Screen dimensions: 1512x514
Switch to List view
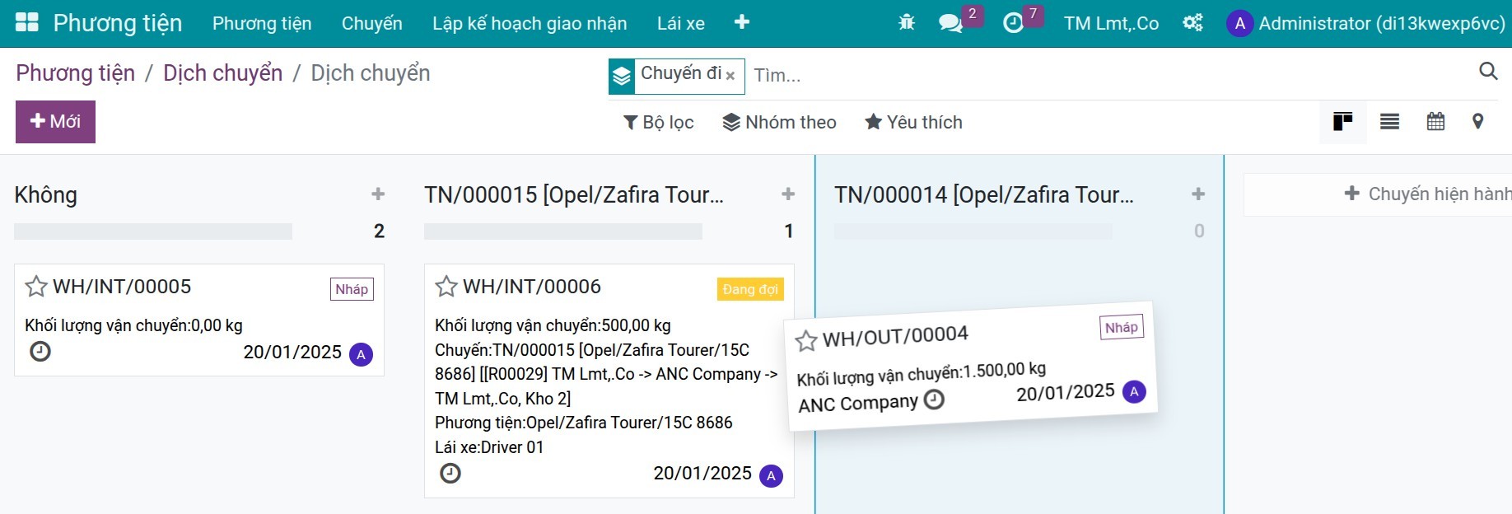click(1389, 122)
